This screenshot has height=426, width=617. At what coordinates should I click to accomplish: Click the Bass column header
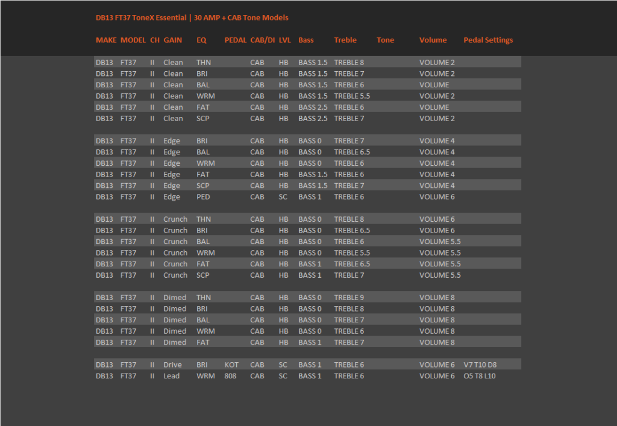point(305,40)
